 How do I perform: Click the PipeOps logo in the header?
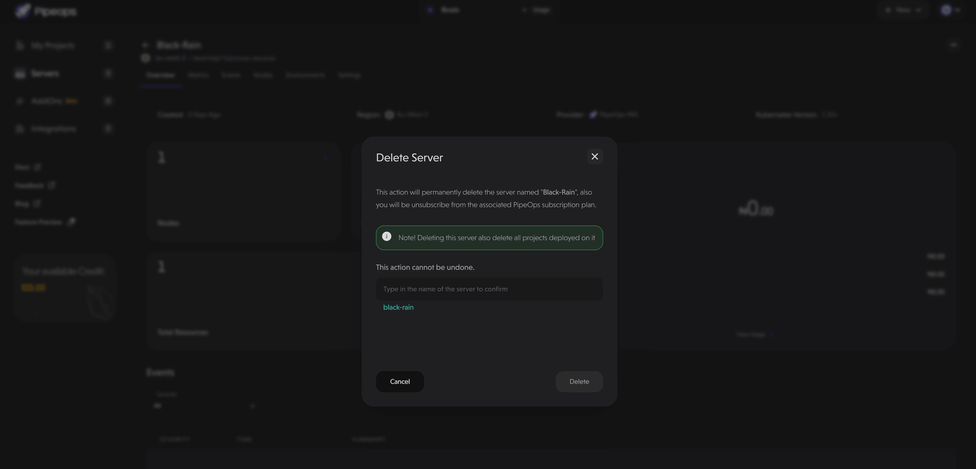(46, 11)
